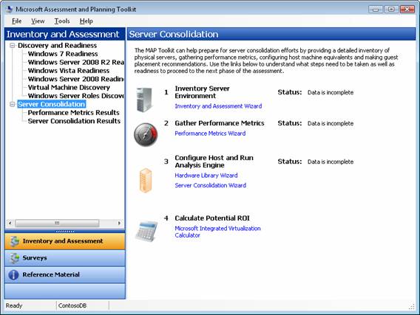Select Server Consolidation Results node

pos(74,121)
